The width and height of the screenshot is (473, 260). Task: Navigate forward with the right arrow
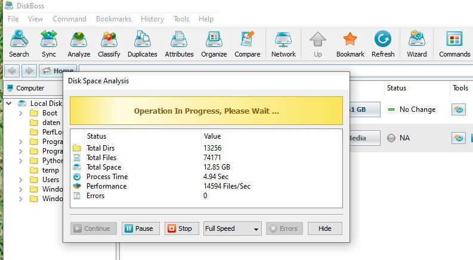(x=29, y=71)
